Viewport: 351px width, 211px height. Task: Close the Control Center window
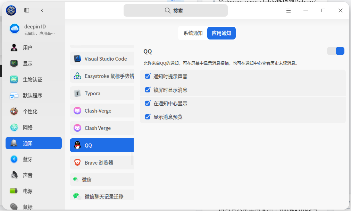tap(341, 10)
